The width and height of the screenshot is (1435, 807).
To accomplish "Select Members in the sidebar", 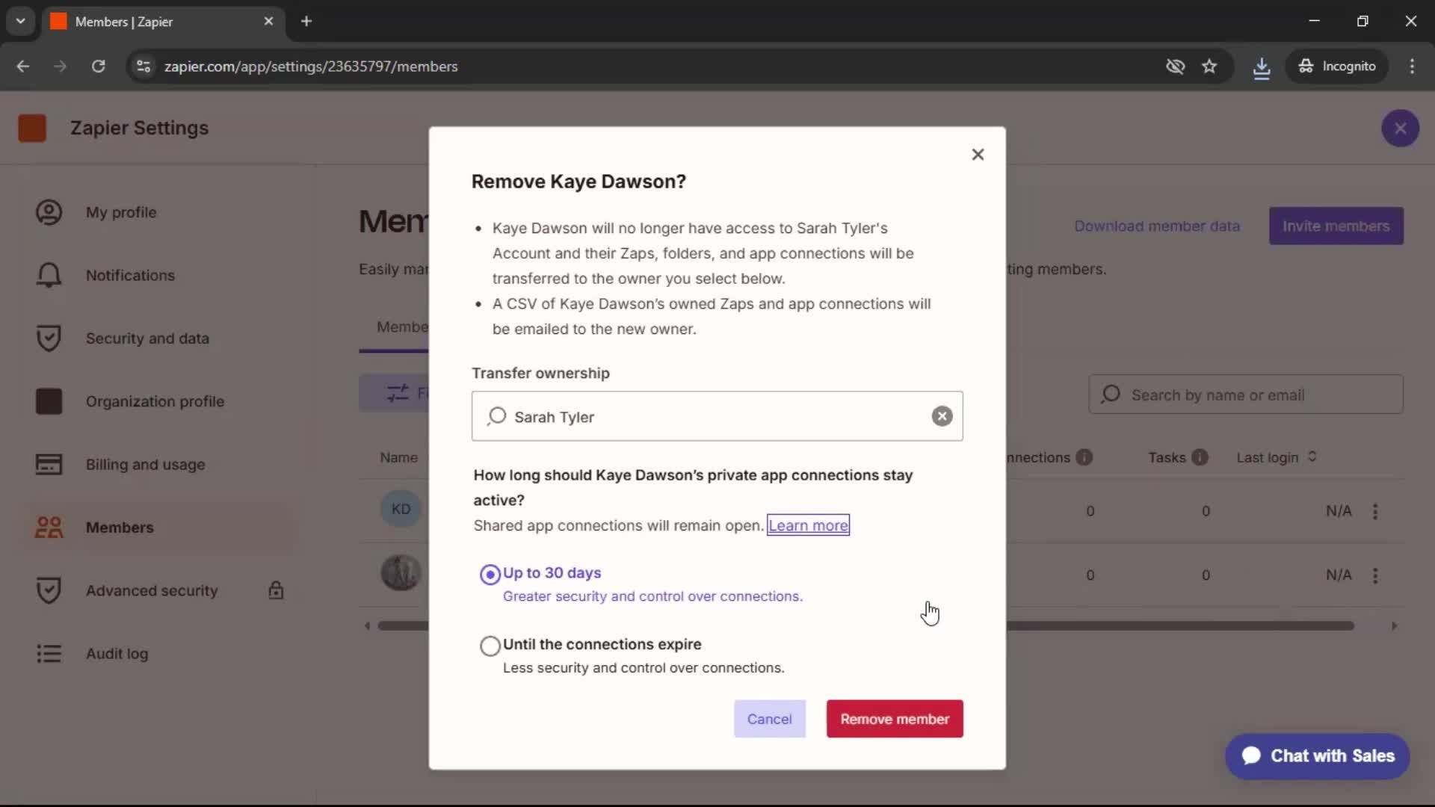I will 120,528.
